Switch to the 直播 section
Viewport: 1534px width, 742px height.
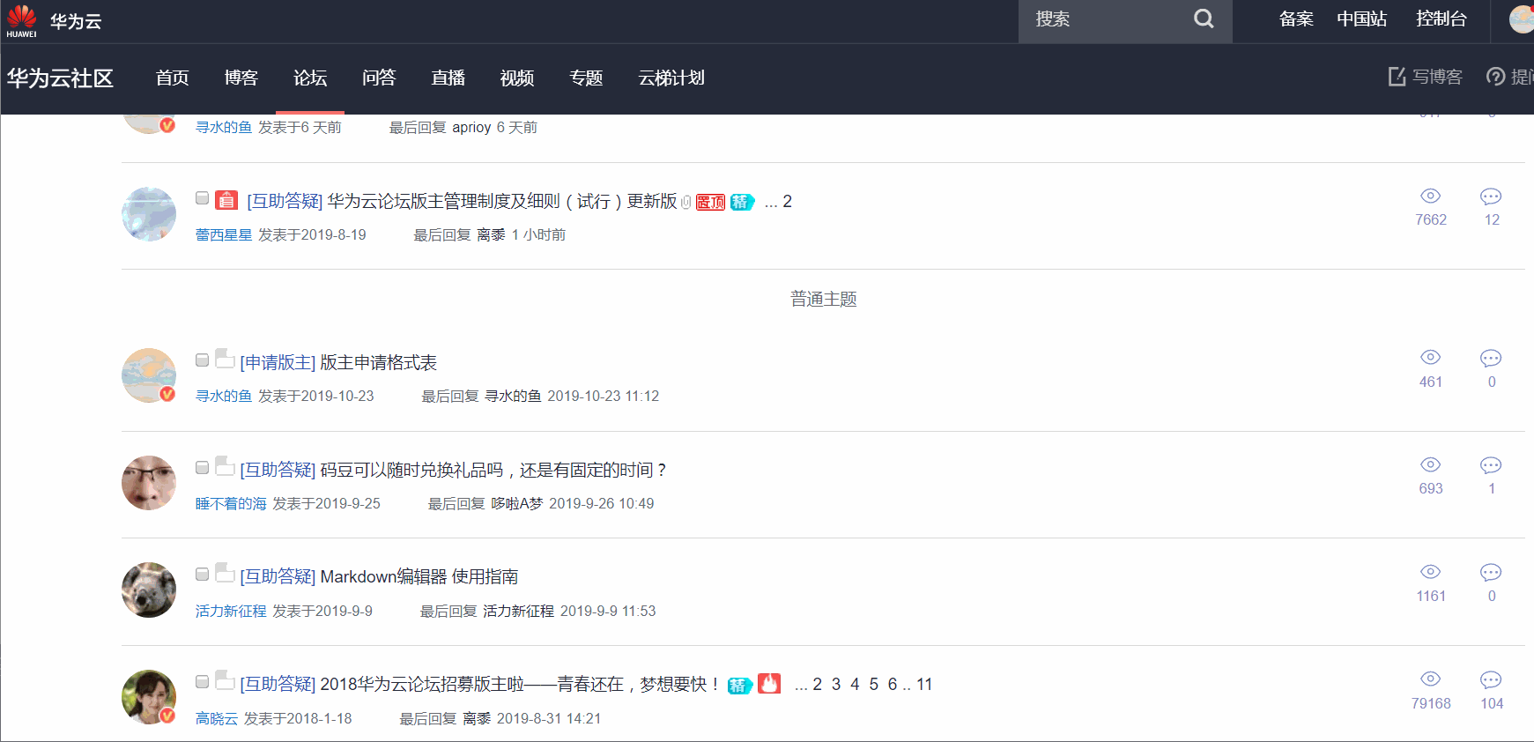click(x=448, y=78)
